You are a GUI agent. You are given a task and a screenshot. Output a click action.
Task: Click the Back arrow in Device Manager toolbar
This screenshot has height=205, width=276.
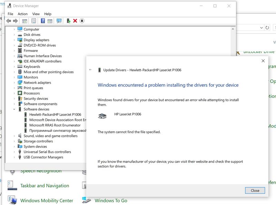click(9, 21)
